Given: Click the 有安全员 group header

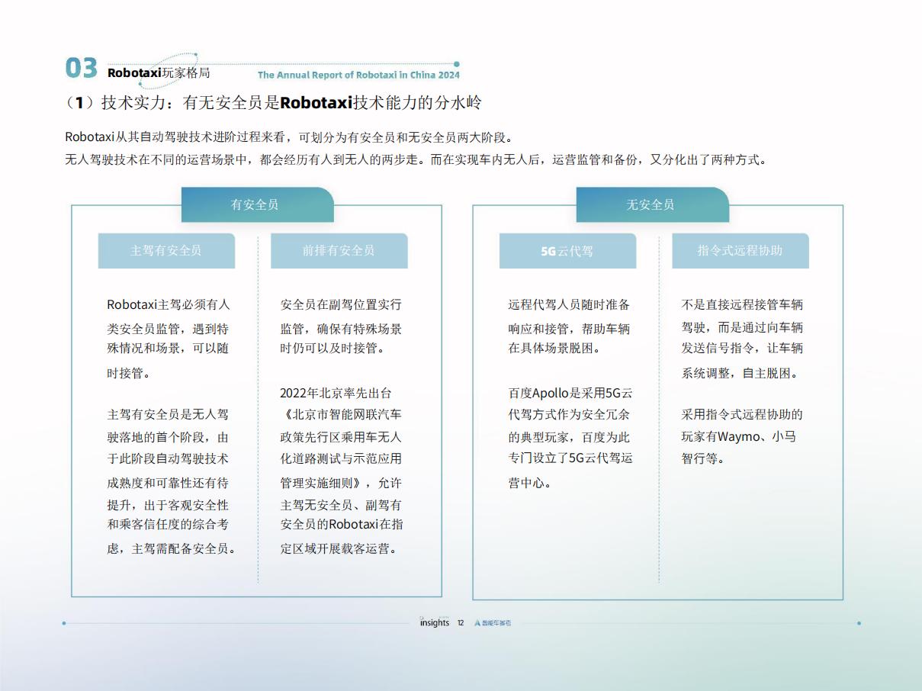Looking at the screenshot, I should (257, 204).
